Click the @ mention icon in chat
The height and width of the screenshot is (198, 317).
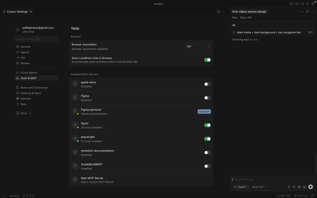(294, 187)
